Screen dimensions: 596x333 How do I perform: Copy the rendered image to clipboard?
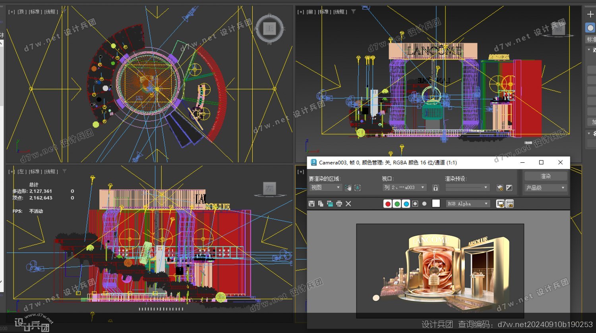pos(321,204)
